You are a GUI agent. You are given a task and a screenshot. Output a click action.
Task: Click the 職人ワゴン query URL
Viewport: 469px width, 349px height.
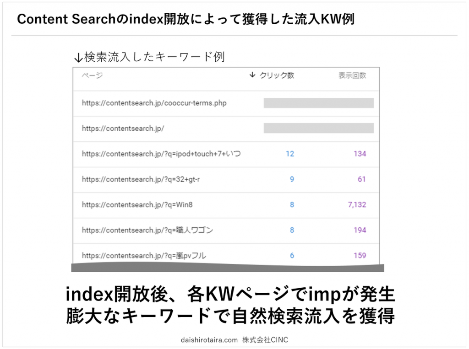click(x=147, y=230)
